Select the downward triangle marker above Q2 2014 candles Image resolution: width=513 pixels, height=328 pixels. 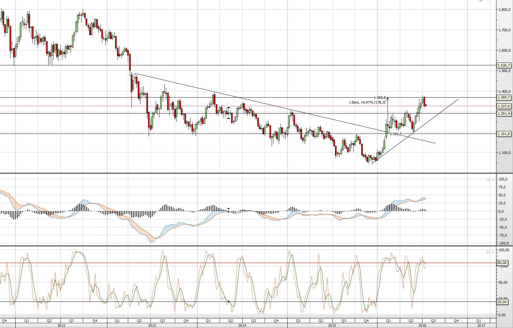point(229,108)
